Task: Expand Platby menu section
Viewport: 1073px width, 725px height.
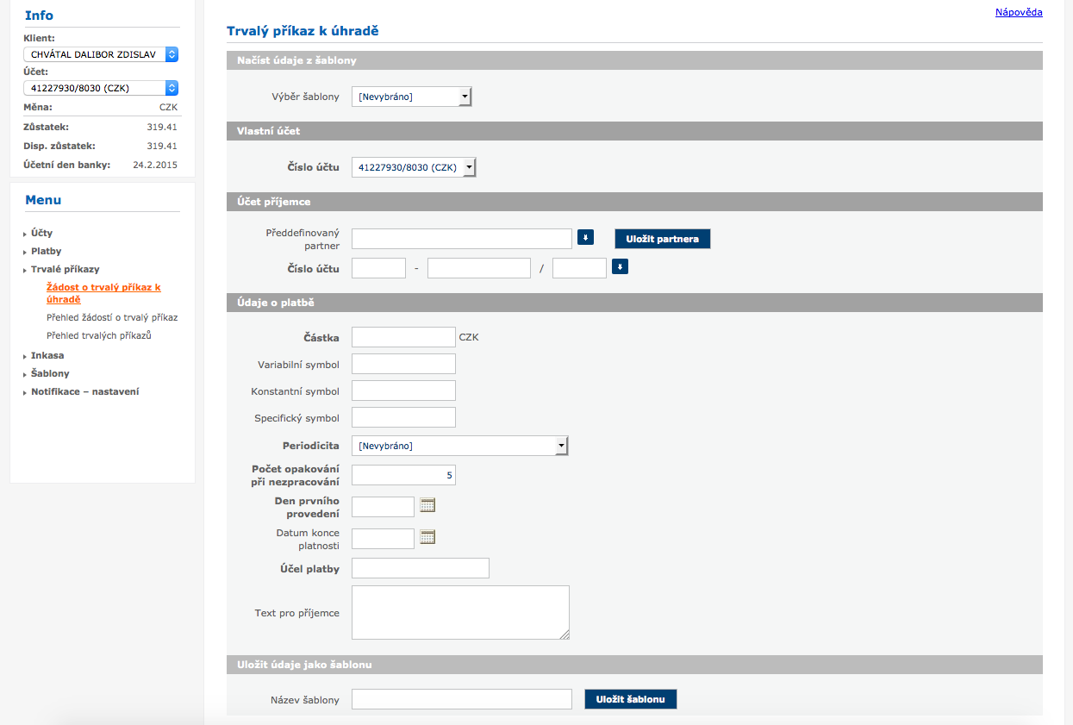Action: [x=46, y=251]
